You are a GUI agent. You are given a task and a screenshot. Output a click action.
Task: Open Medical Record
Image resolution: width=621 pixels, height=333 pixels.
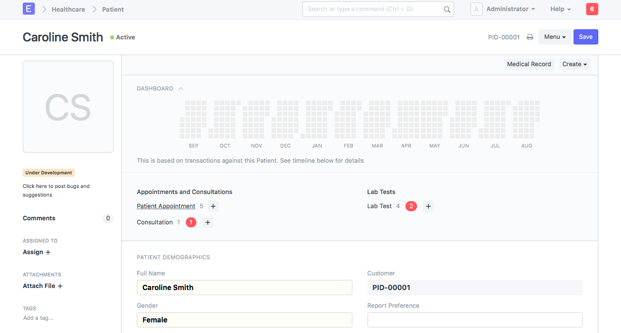click(x=529, y=64)
